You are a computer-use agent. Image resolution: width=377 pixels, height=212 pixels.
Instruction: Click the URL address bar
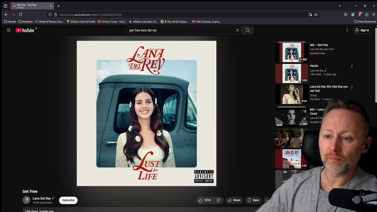(x=183, y=14)
